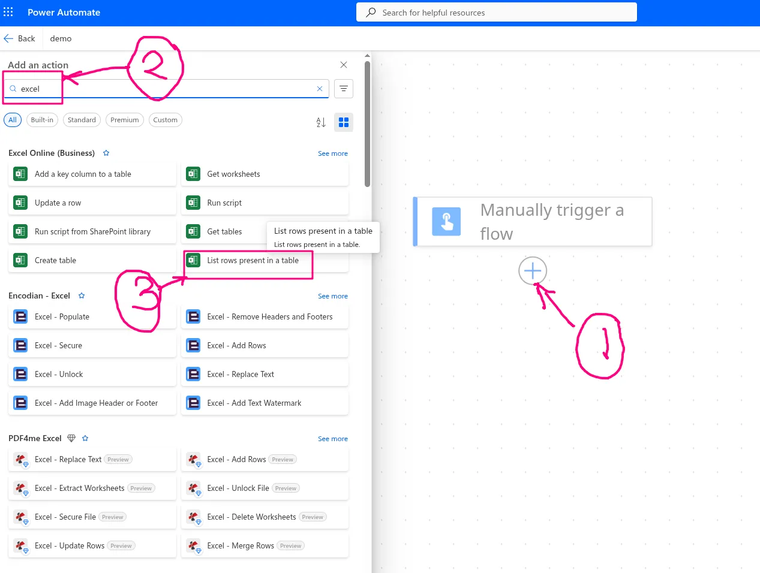Expand See more for PDF4me Excel

coord(332,439)
